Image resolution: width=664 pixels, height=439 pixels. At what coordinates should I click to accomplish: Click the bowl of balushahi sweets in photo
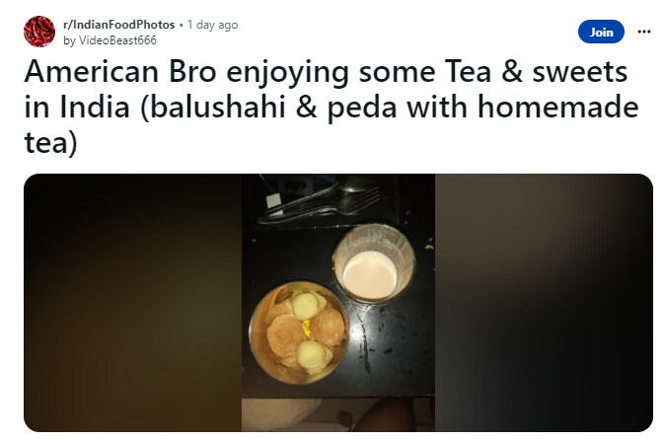299,332
